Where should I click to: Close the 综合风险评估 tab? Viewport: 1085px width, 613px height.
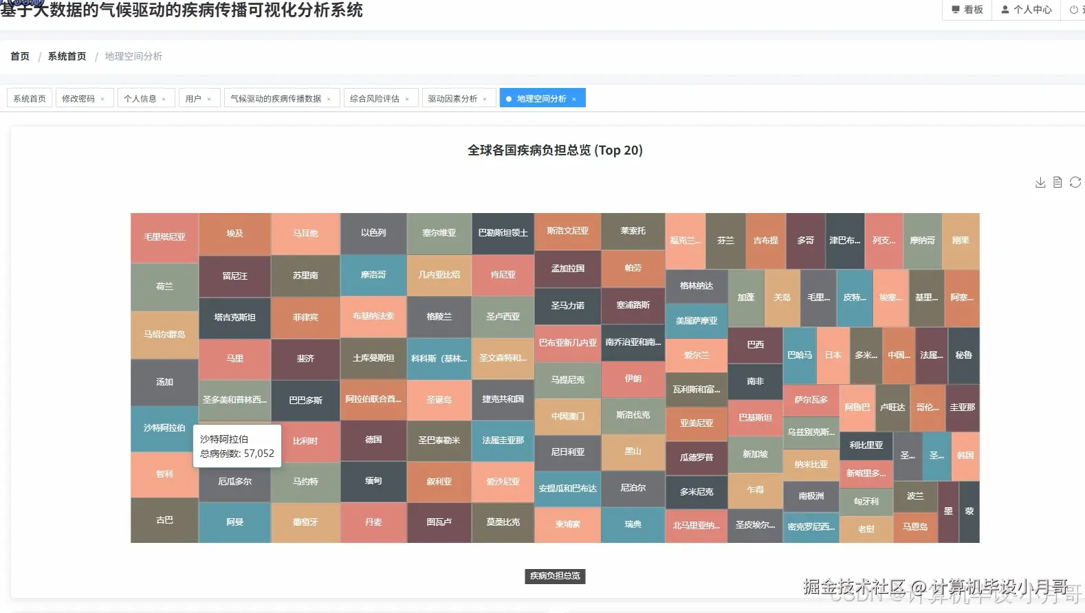[407, 99]
